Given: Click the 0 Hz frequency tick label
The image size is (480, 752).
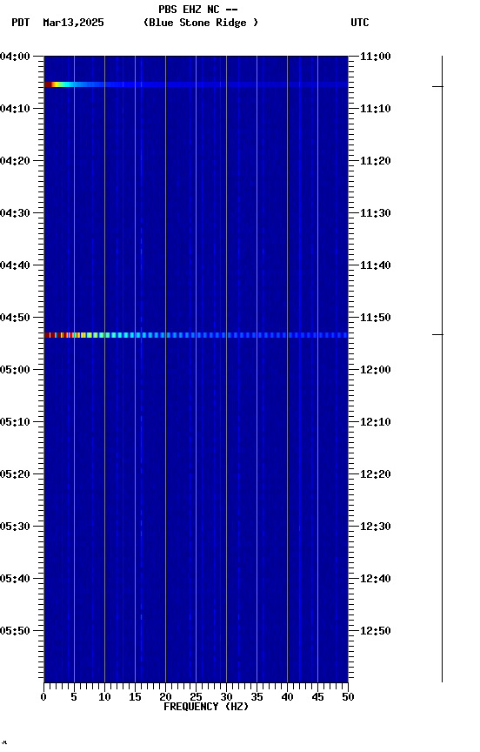Looking at the screenshot, I should pyautogui.click(x=43, y=697).
